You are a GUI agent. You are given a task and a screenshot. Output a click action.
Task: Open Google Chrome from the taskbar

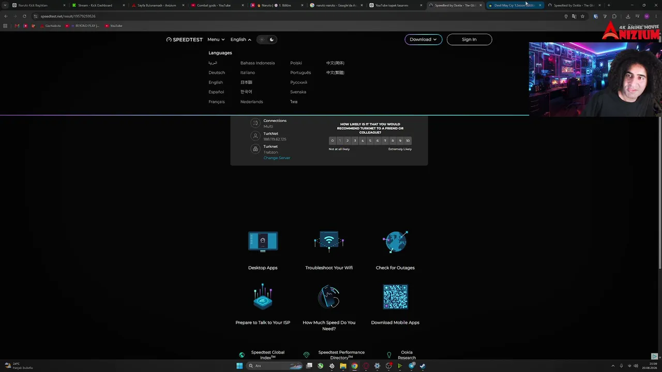(354, 366)
